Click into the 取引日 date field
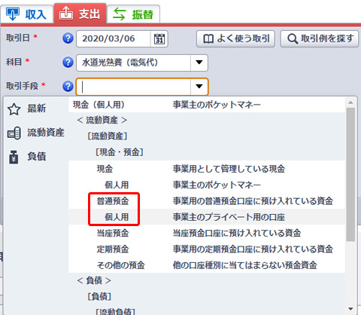The width and height of the screenshot is (361, 315). click(114, 38)
